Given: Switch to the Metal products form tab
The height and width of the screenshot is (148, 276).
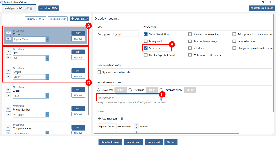Looking at the screenshot, I should coord(13,8).
